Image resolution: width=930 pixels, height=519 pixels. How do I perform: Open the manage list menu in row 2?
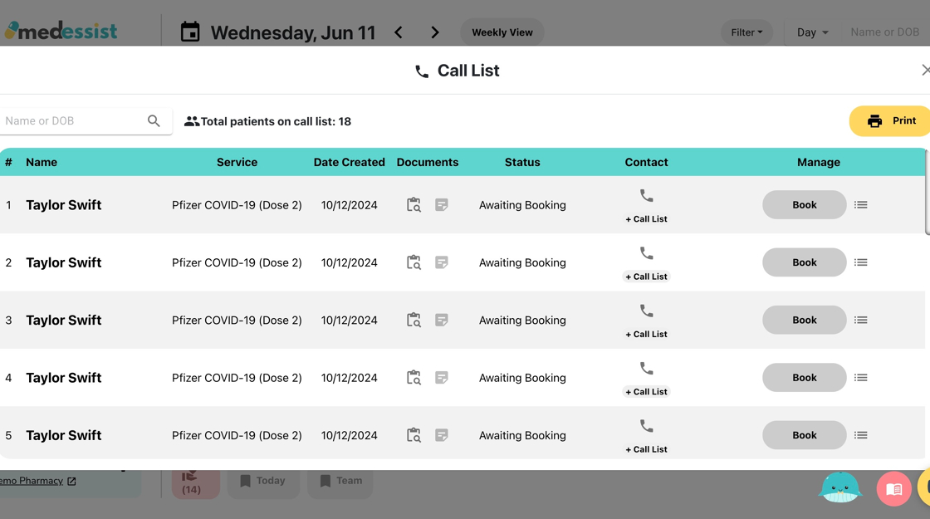(860, 262)
